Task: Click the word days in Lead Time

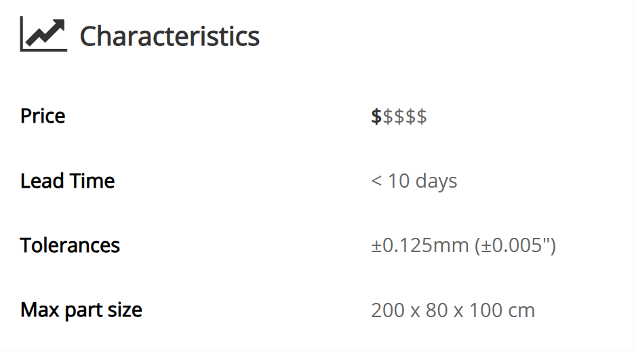Action: click(x=436, y=181)
